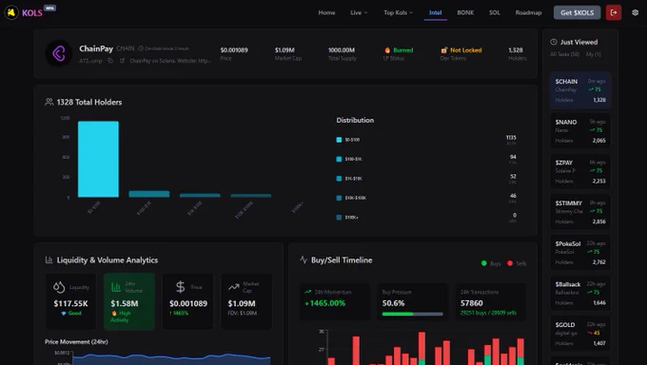Viewport: 647px width, 365px height.
Task: Copy the ChainPay contract address icon
Action: (110, 61)
